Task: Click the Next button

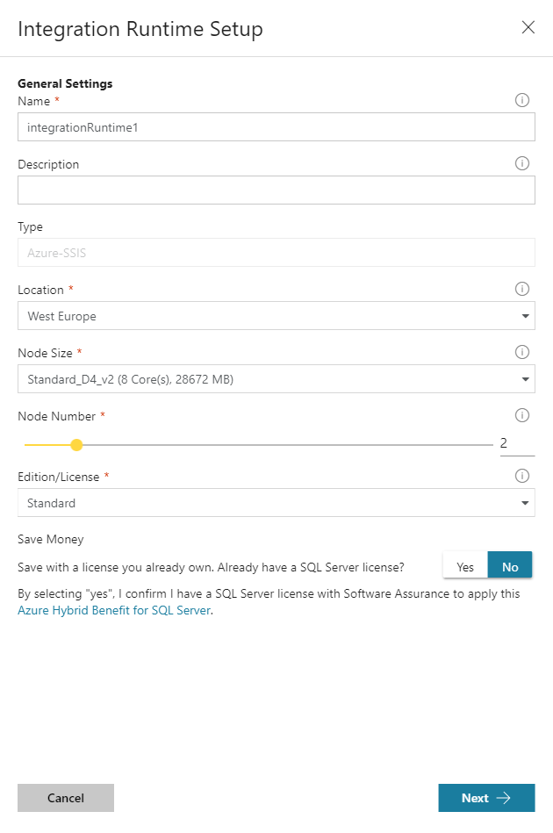Action: pos(486,798)
